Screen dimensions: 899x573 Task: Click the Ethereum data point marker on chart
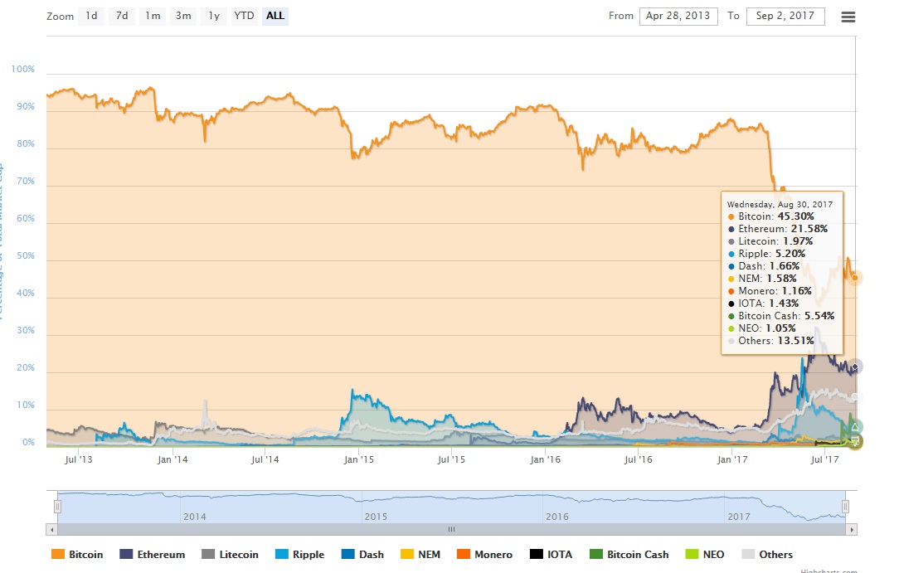click(855, 367)
